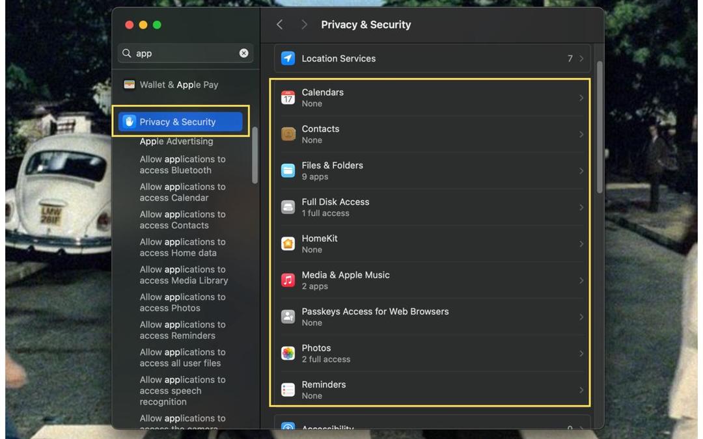Viewport: 703px width, 439px height.
Task: Open Allow applications to access Photos result
Action: (182, 302)
